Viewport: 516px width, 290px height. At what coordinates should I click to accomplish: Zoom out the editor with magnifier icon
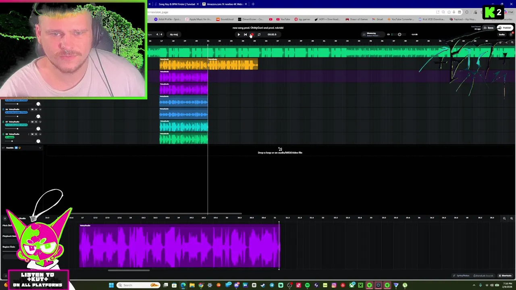pos(504,218)
